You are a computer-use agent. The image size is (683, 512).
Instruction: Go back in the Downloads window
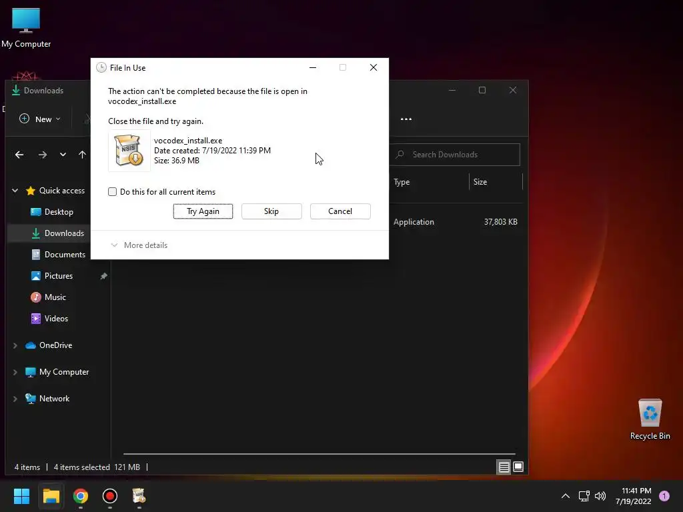19,155
